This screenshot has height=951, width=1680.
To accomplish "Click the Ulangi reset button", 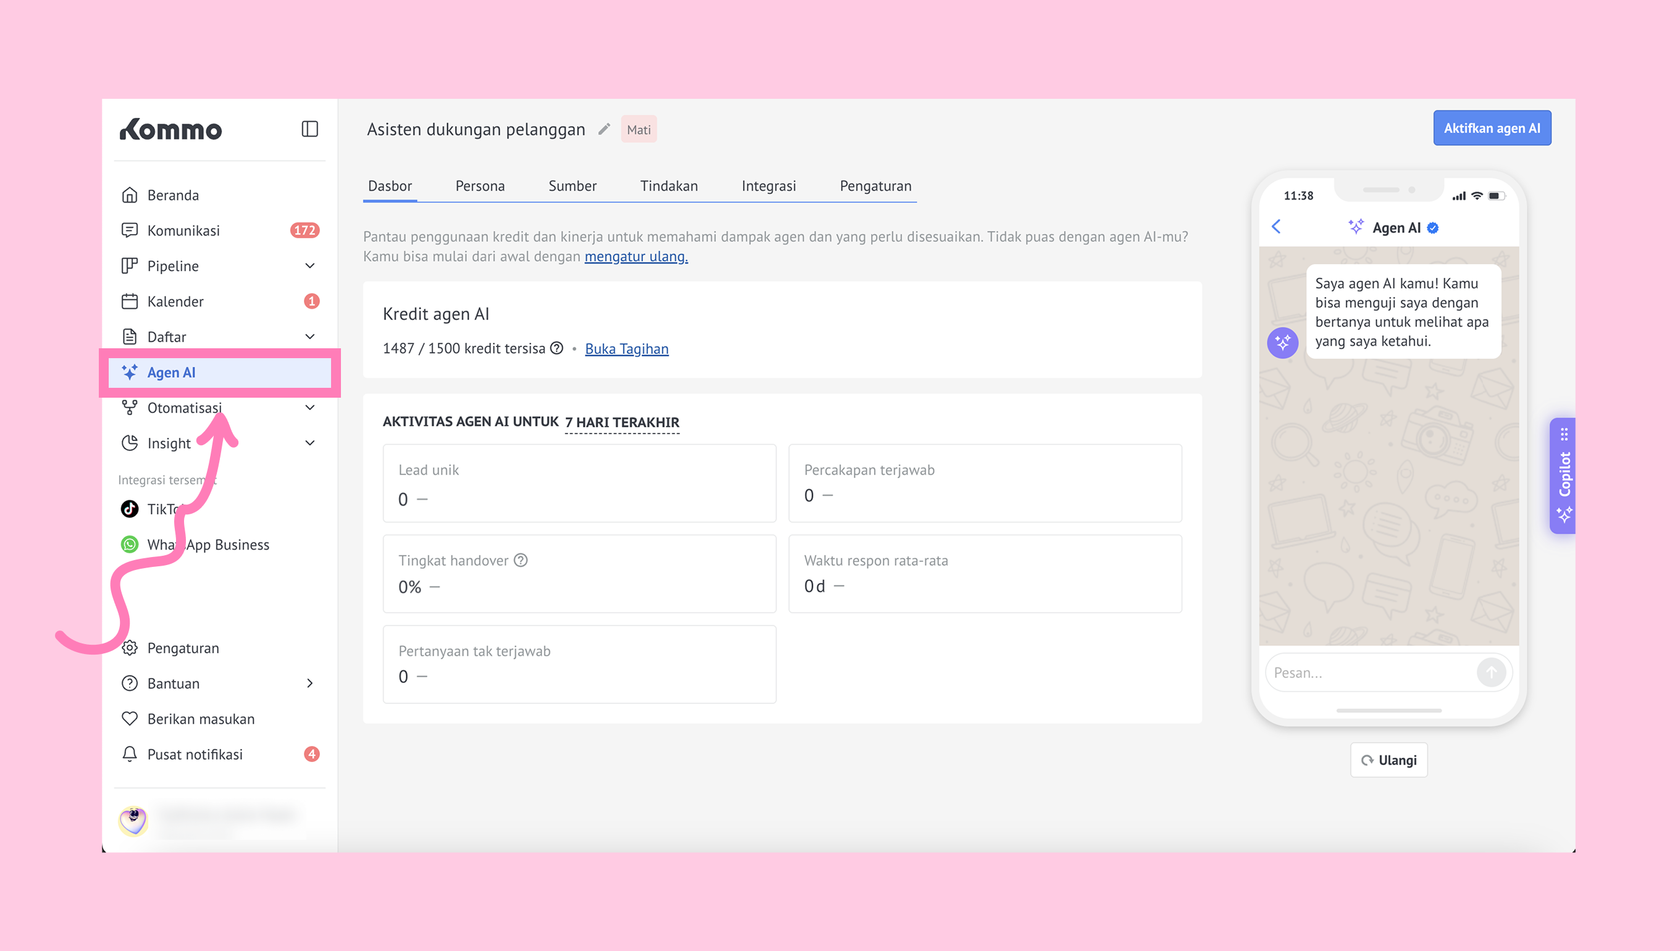I will [1388, 760].
